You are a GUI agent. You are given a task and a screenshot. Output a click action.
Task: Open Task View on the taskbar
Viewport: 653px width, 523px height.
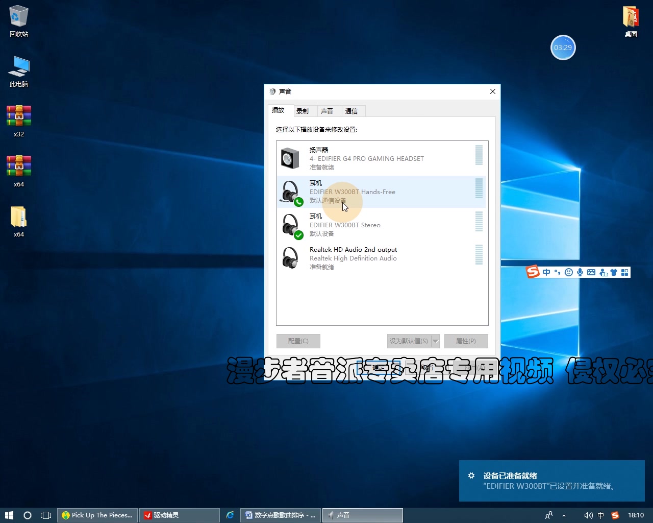(x=46, y=515)
